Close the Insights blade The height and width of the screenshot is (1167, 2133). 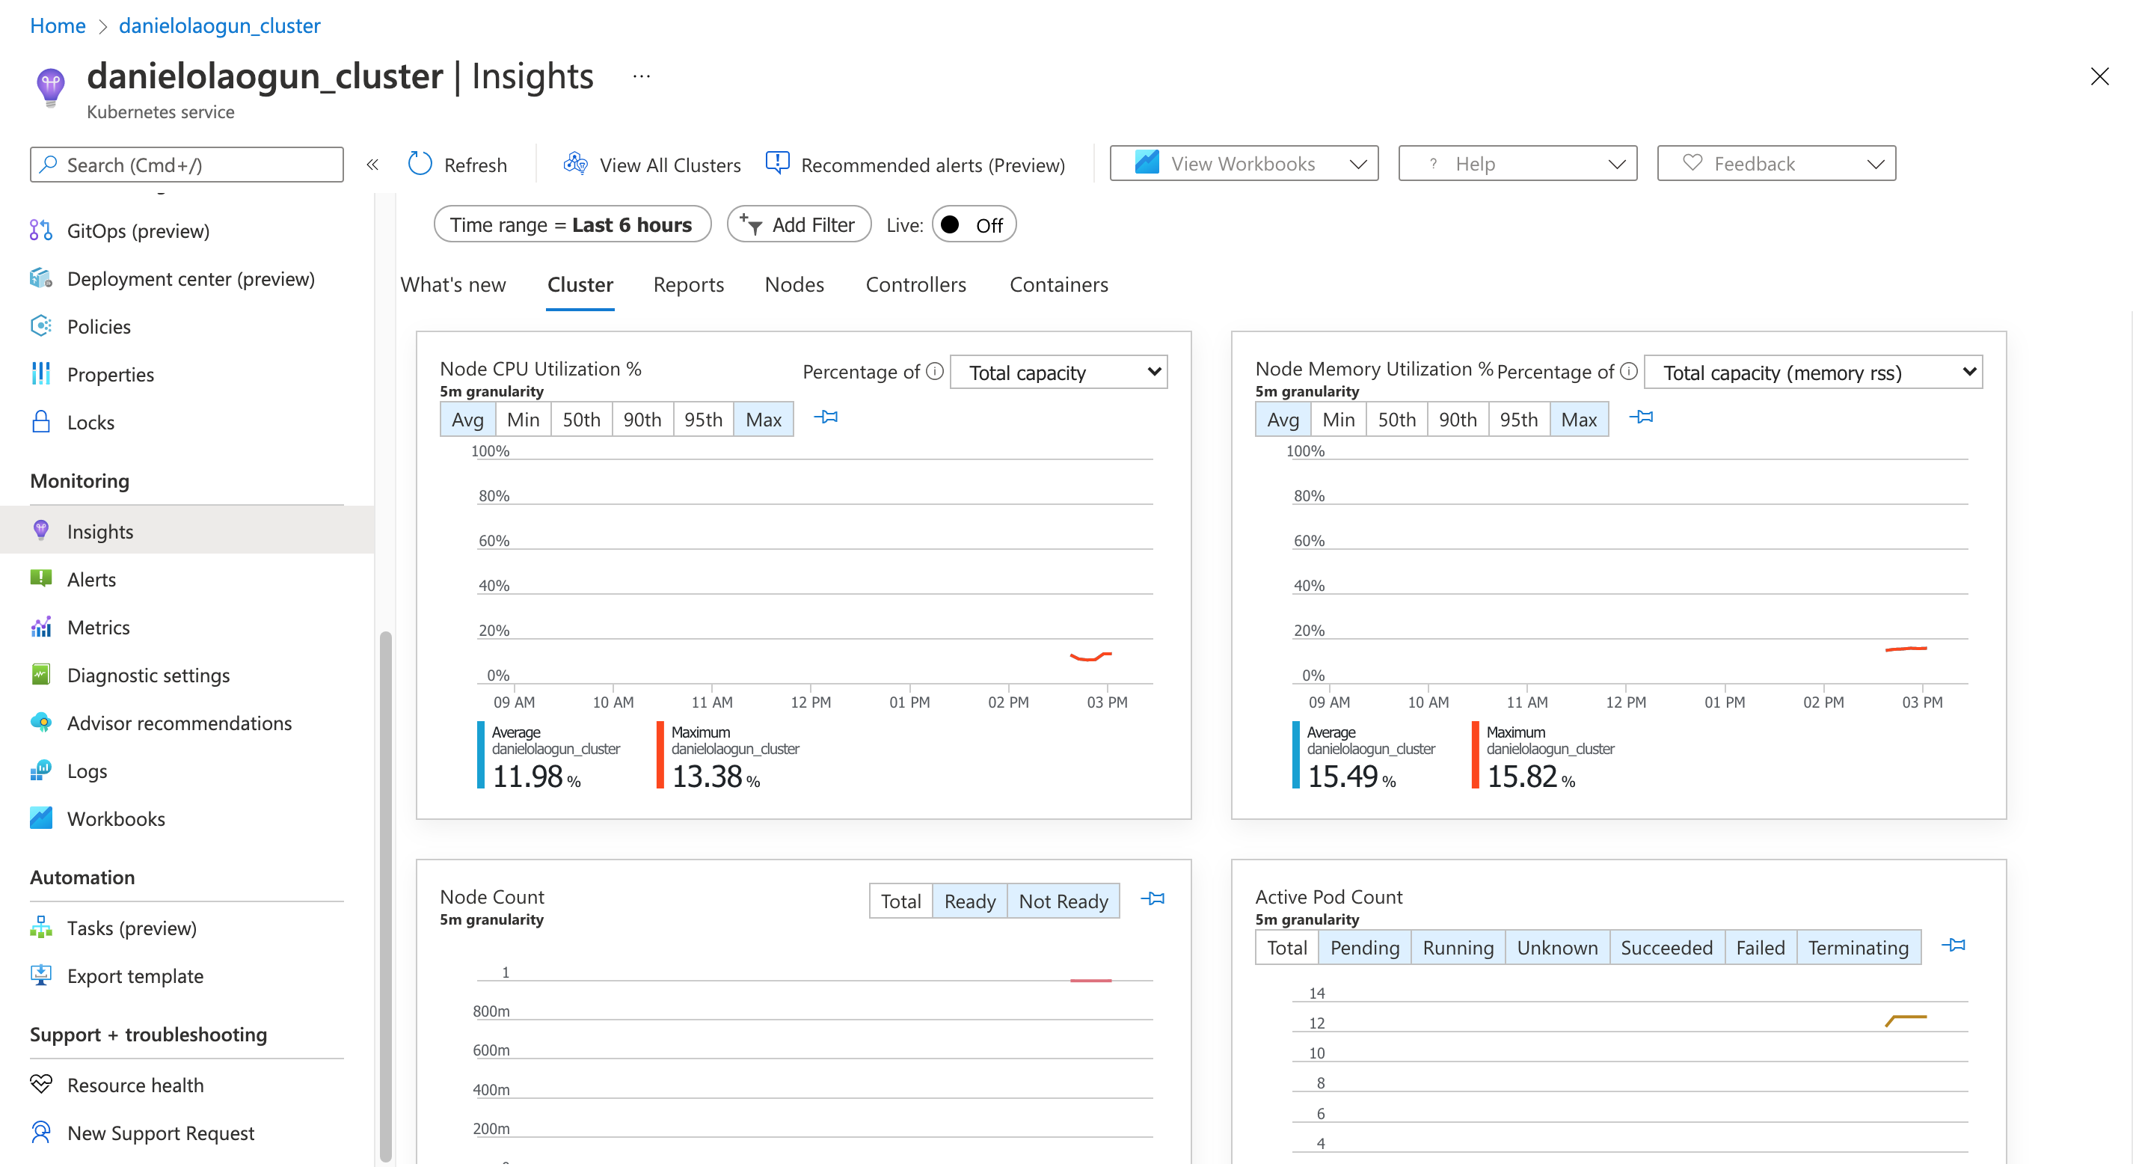click(2099, 76)
